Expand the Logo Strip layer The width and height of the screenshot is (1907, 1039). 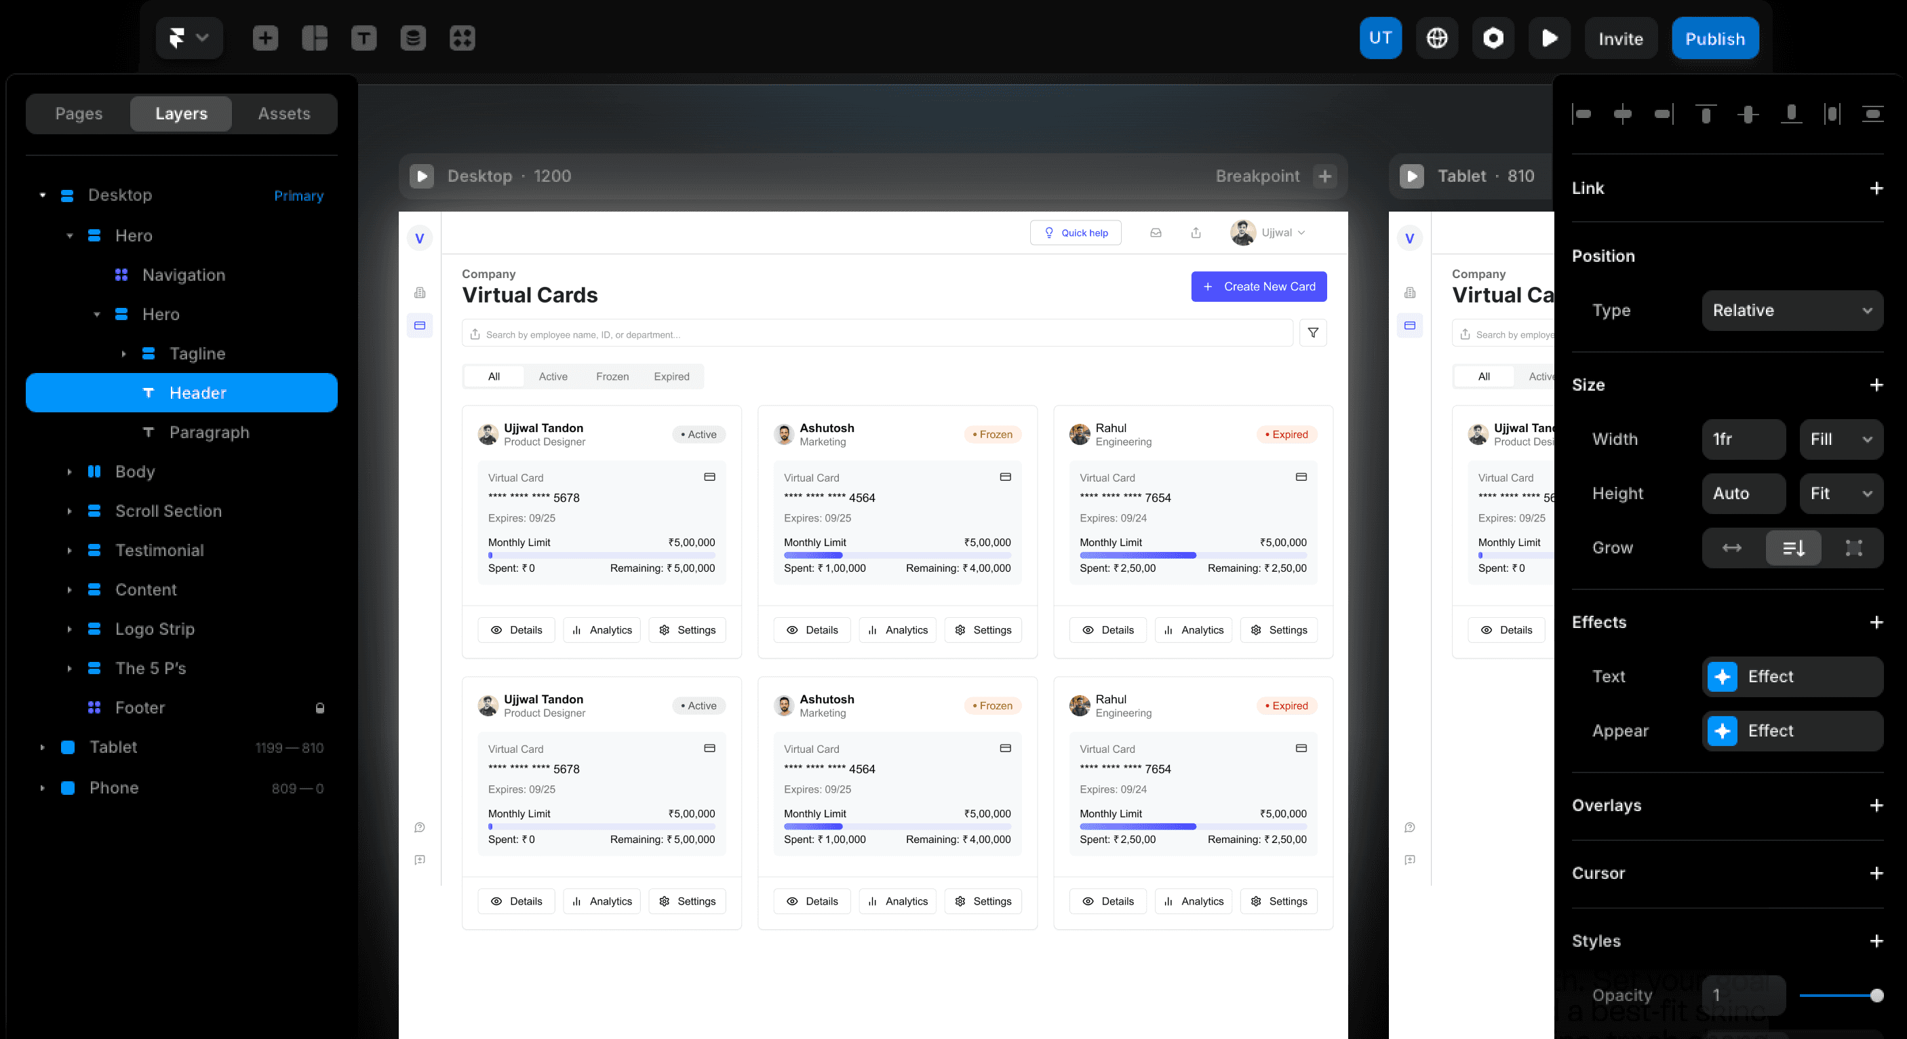pyautogui.click(x=70, y=629)
